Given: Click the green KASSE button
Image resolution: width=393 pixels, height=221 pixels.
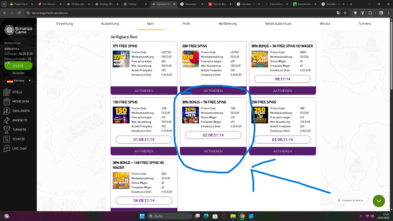Looking at the screenshot, I should pos(18,66).
